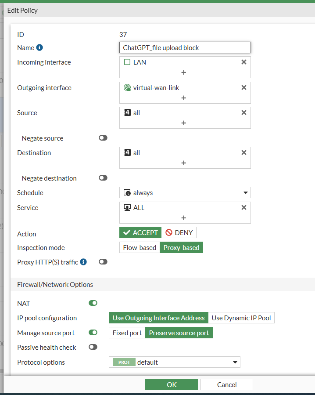Viewport: 315px width, 395px height.
Task: Remove virtual-wan-link from Outgoing interface
Action: [244, 87]
